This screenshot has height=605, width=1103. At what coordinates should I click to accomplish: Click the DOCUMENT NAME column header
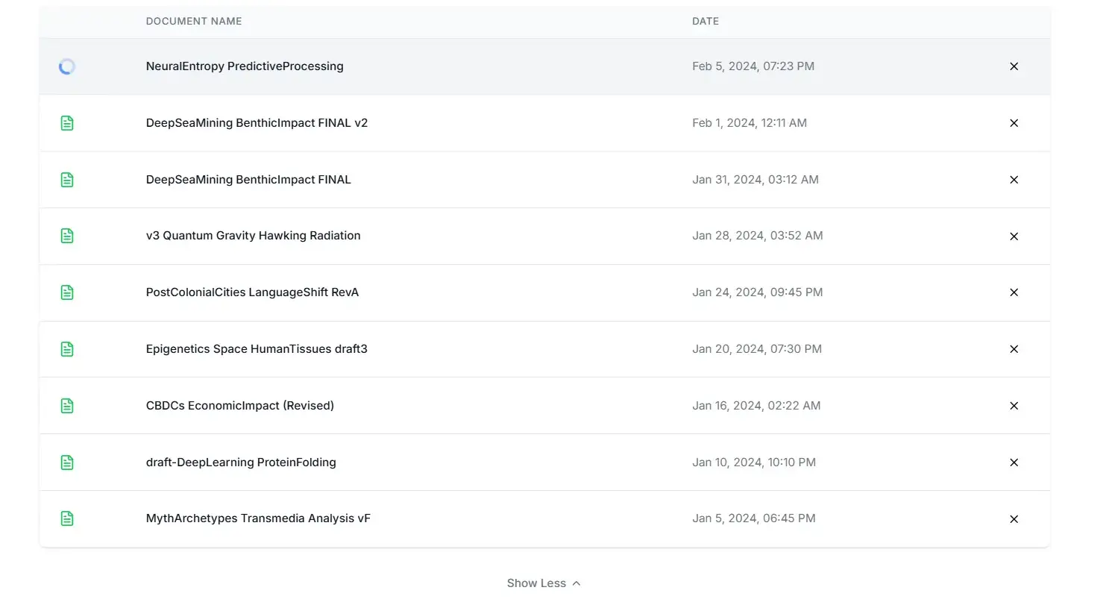pos(194,22)
